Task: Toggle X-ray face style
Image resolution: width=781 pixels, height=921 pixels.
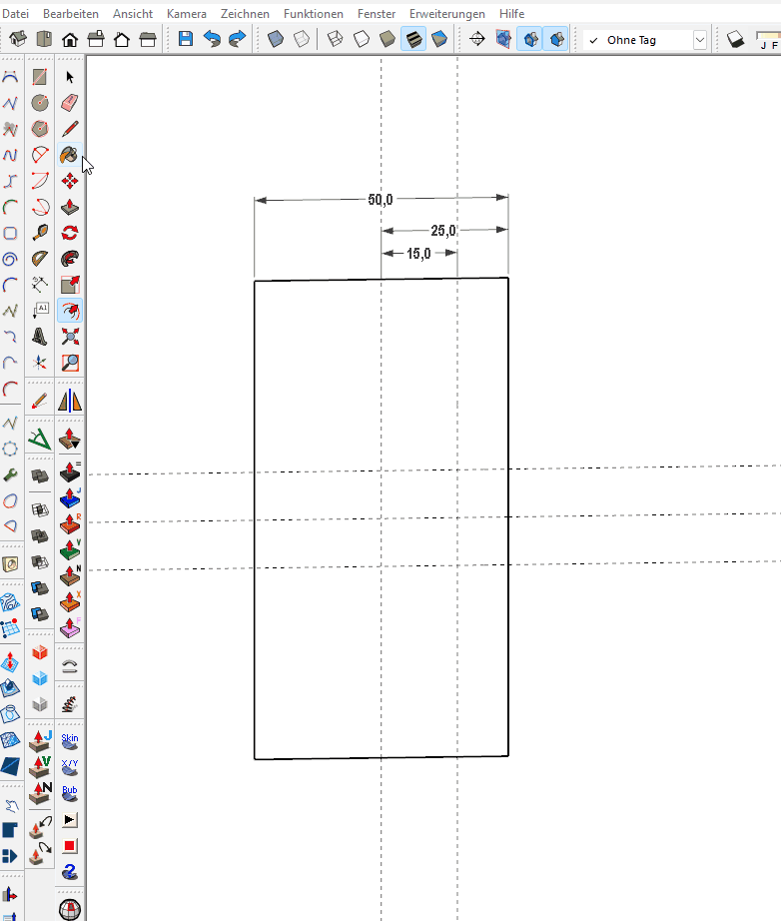Action: 276,40
